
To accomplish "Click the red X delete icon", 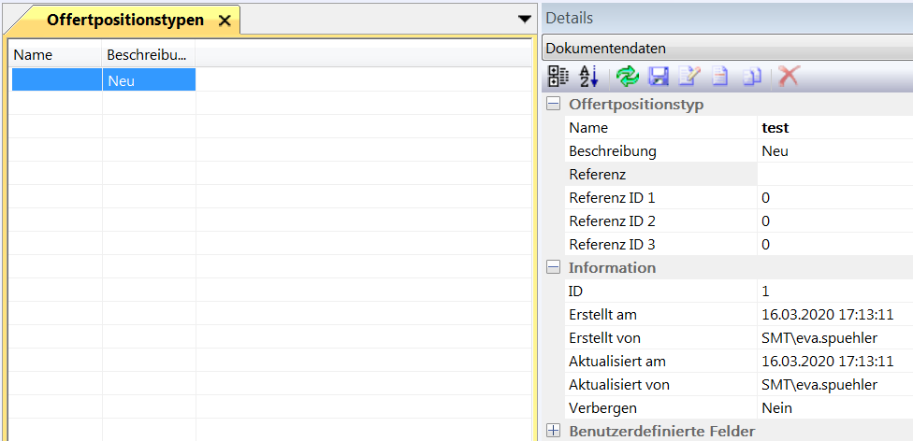I will (789, 77).
